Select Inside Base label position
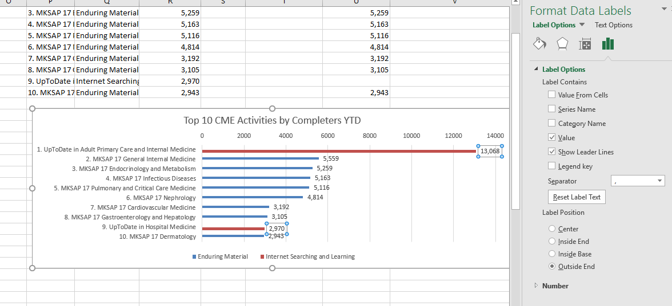This screenshot has height=306, width=672. (552, 254)
